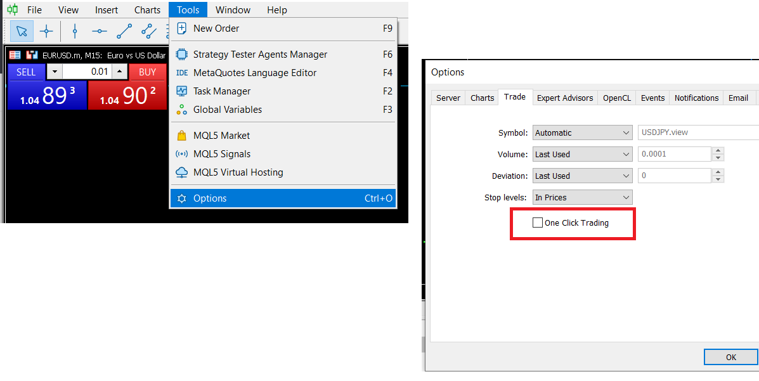Open the Stop levels In Prices dropdown
Viewport: 759px width, 381px height.
point(582,197)
